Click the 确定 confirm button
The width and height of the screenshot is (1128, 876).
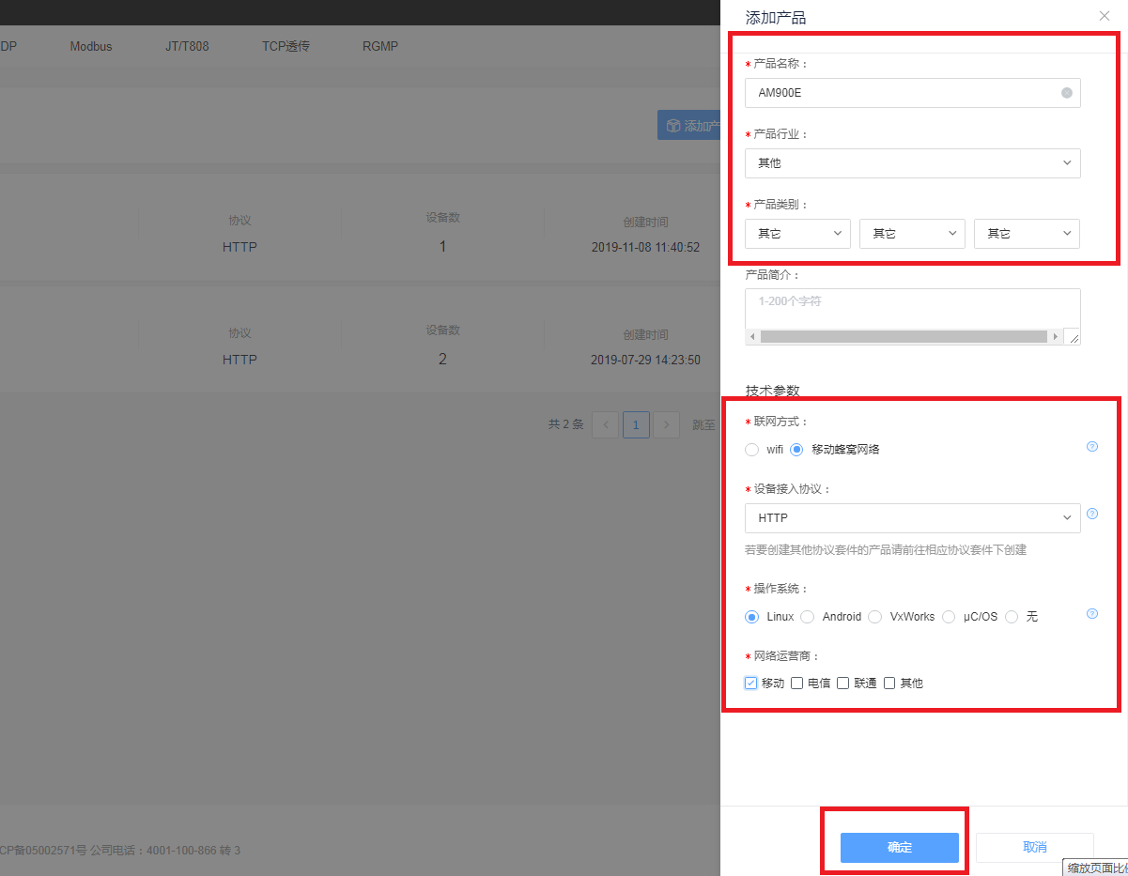click(x=899, y=847)
